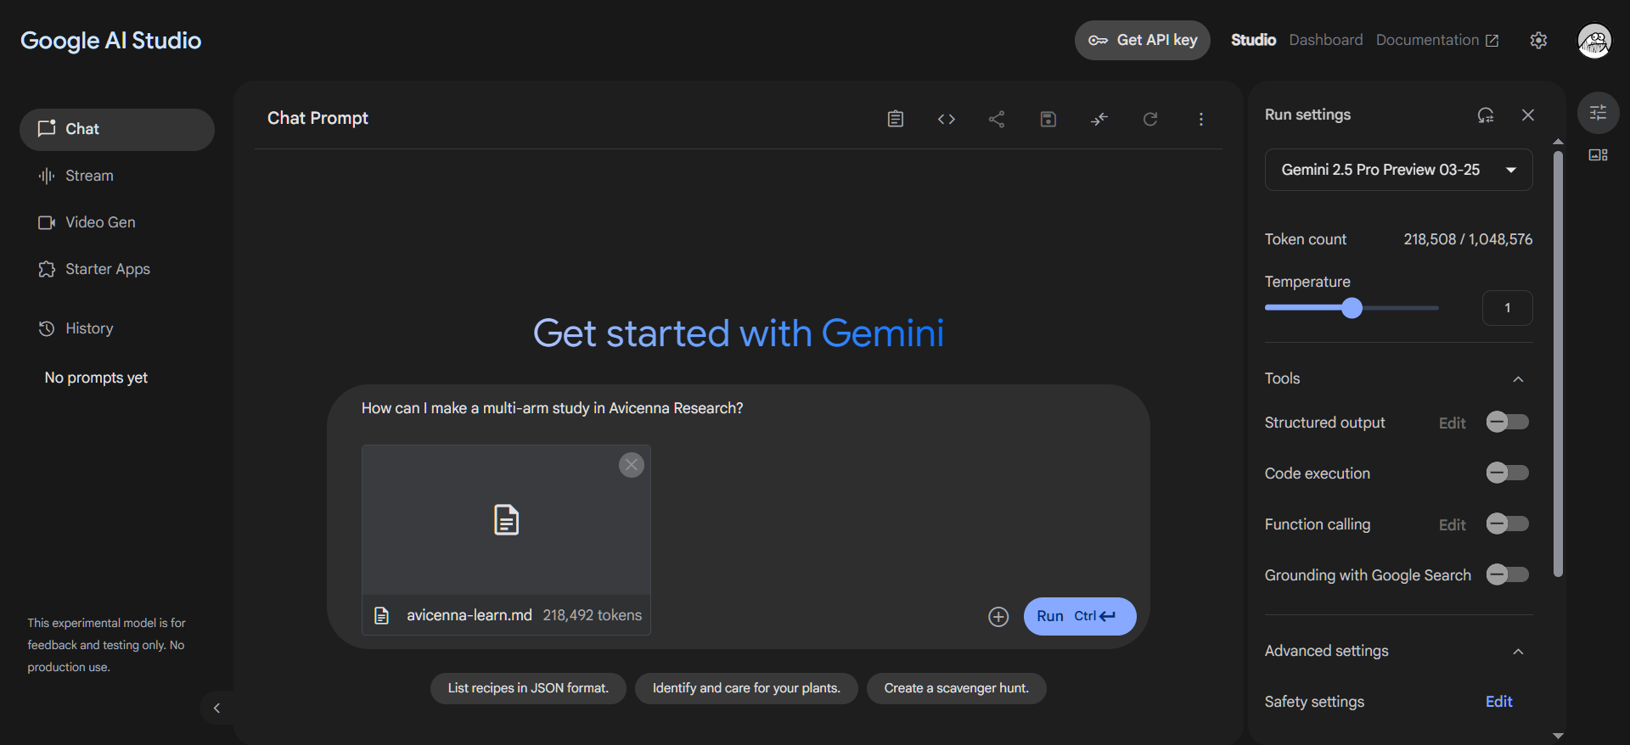Click the external link icon beside Documentation
Screen dimensions: 1630x745
point(1492,40)
